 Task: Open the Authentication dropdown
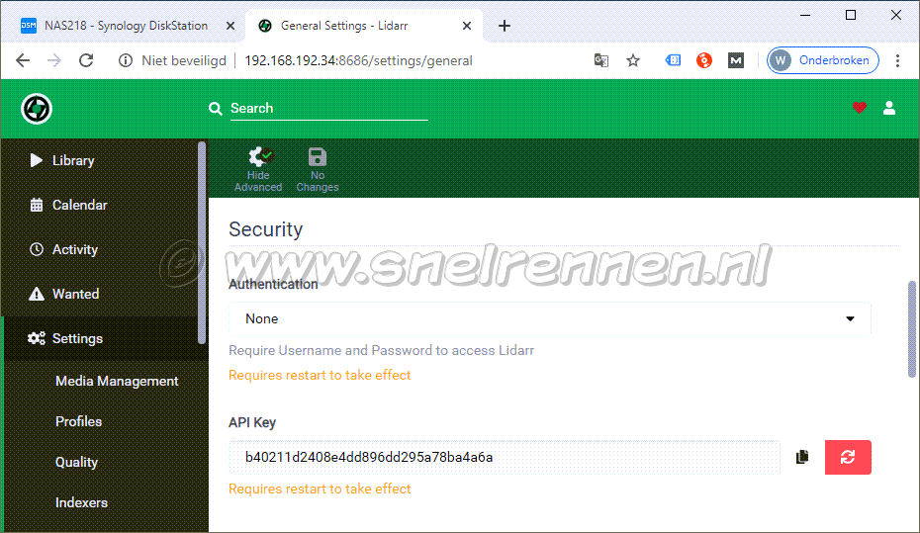coord(550,319)
